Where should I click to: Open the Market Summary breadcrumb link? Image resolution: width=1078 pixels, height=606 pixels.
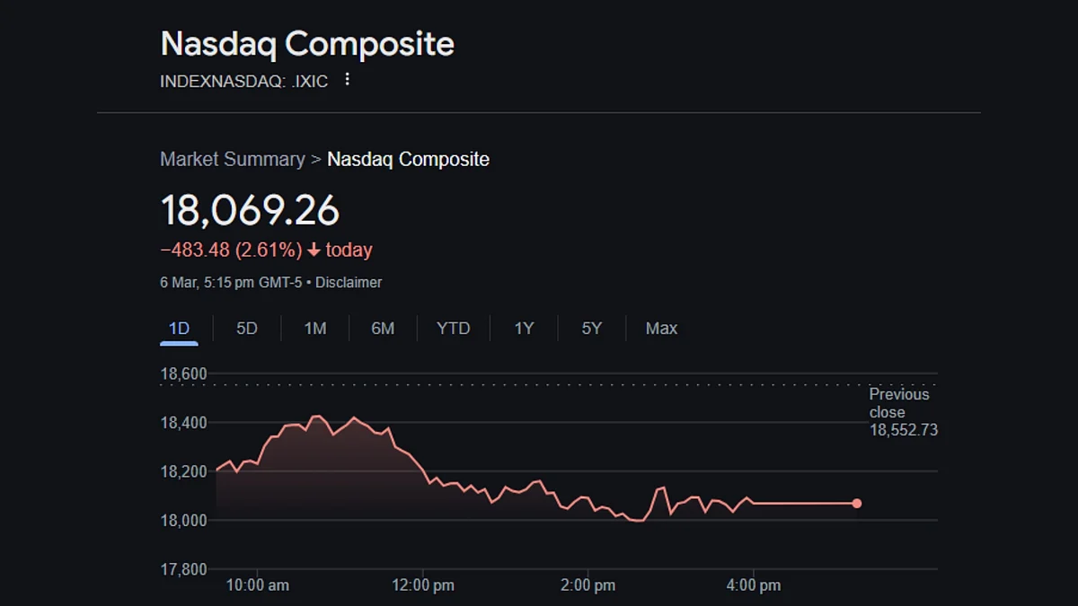tap(233, 159)
